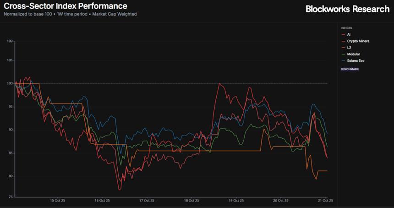The width and height of the screenshot is (394, 208).
Task: Click the green line swatch beside Modular
Action: coord(343,54)
